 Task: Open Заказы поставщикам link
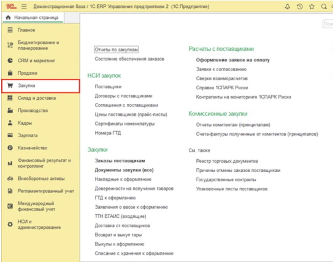(120, 161)
